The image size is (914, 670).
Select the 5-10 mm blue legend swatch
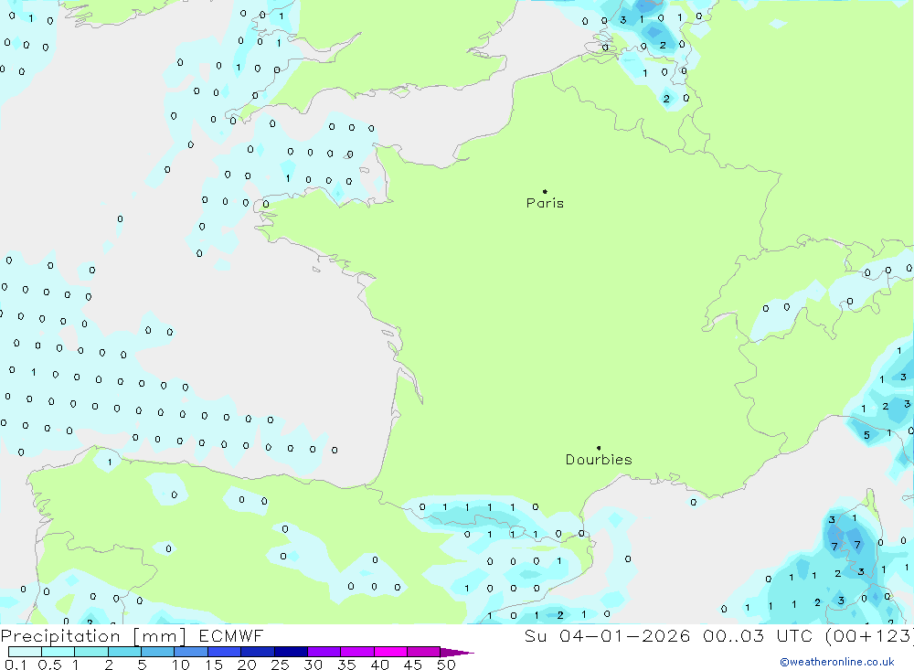coord(157,652)
